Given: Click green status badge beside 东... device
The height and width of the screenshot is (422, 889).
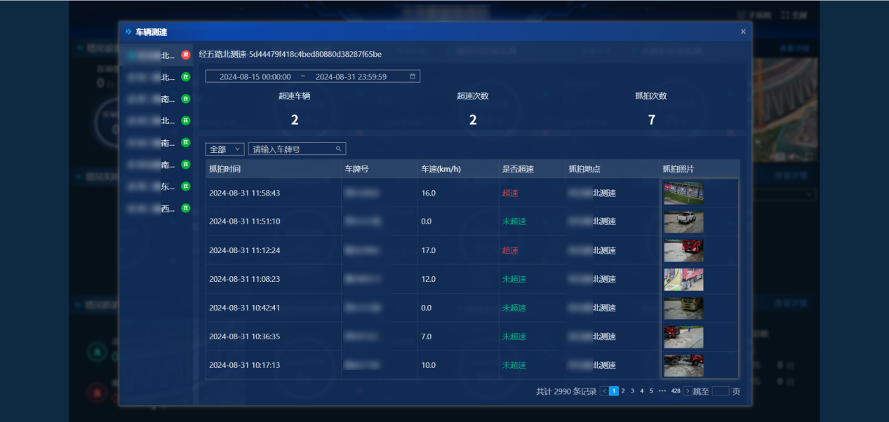Looking at the screenshot, I should coord(185,186).
